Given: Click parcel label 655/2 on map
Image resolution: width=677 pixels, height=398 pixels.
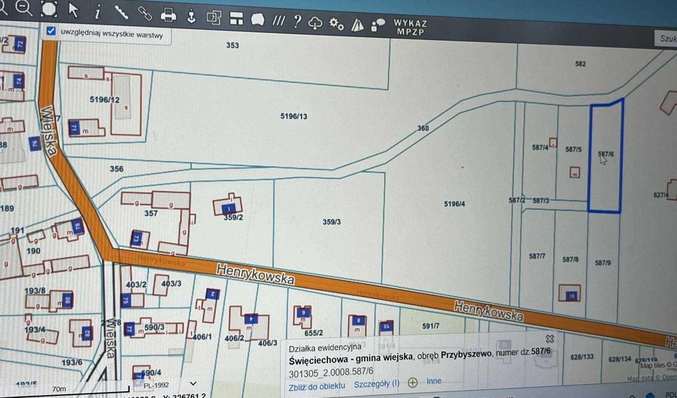Looking at the screenshot, I should (314, 333).
